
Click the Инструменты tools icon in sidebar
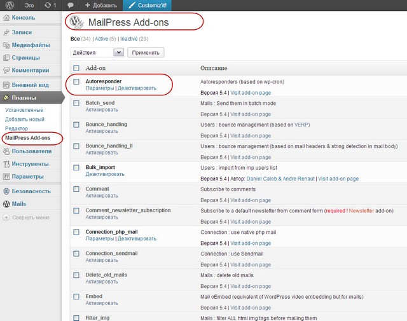click(6, 164)
